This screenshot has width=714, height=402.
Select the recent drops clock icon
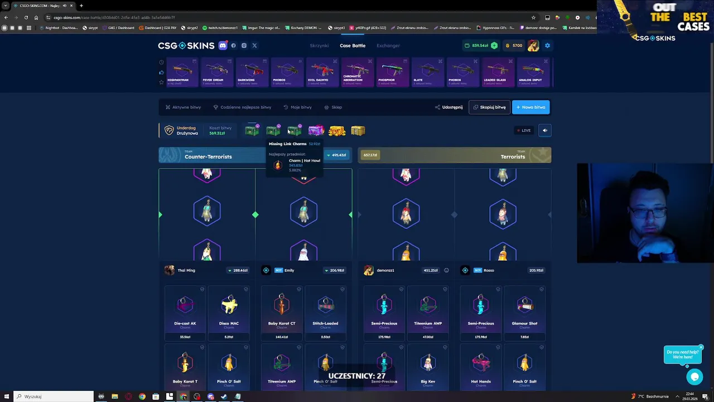pyautogui.click(x=161, y=62)
